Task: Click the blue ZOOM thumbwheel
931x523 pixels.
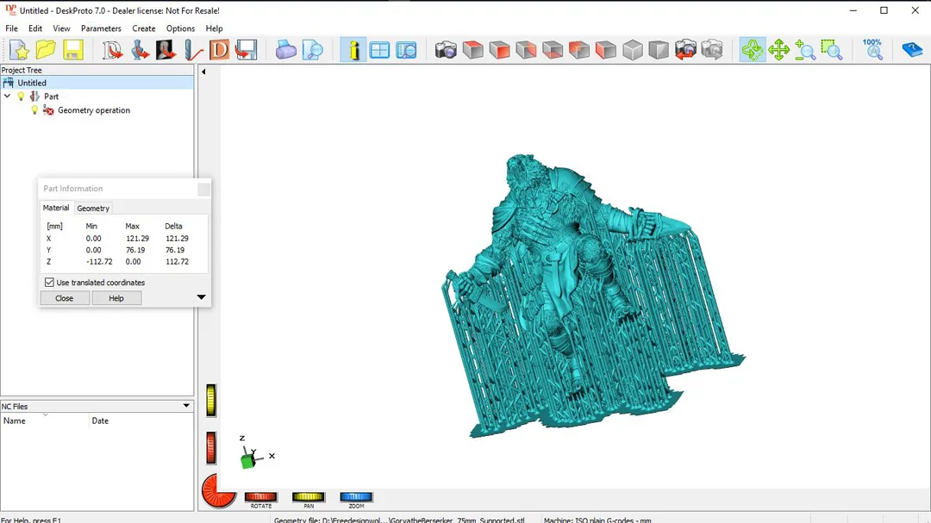Action: tap(356, 497)
